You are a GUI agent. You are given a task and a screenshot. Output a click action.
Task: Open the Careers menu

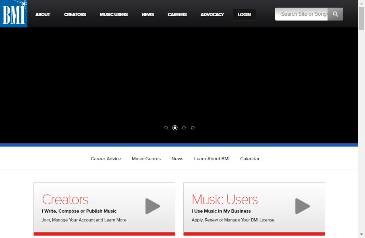click(177, 14)
